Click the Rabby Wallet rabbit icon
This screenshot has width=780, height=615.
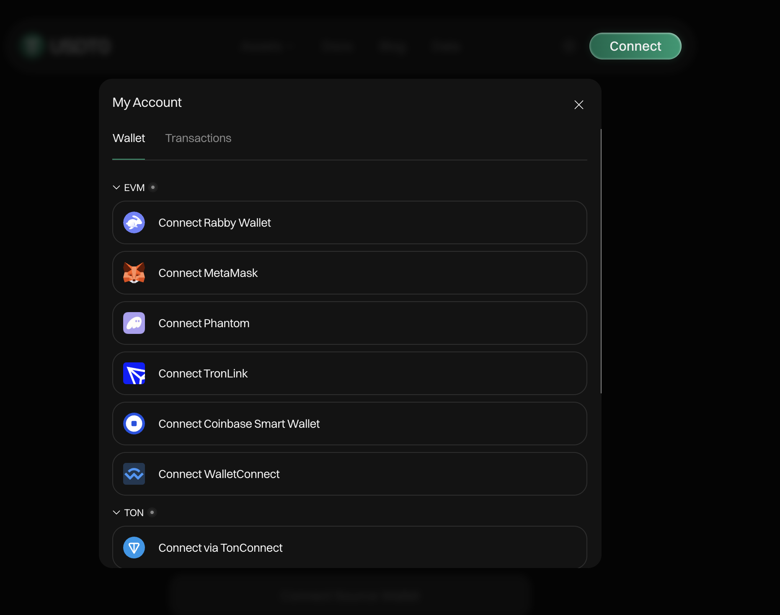pos(134,222)
